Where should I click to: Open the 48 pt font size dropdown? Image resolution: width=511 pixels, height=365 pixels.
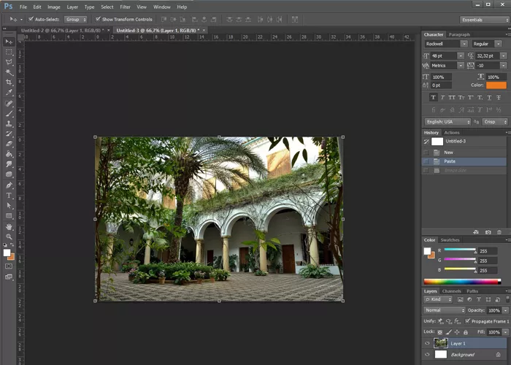point(461,55)
